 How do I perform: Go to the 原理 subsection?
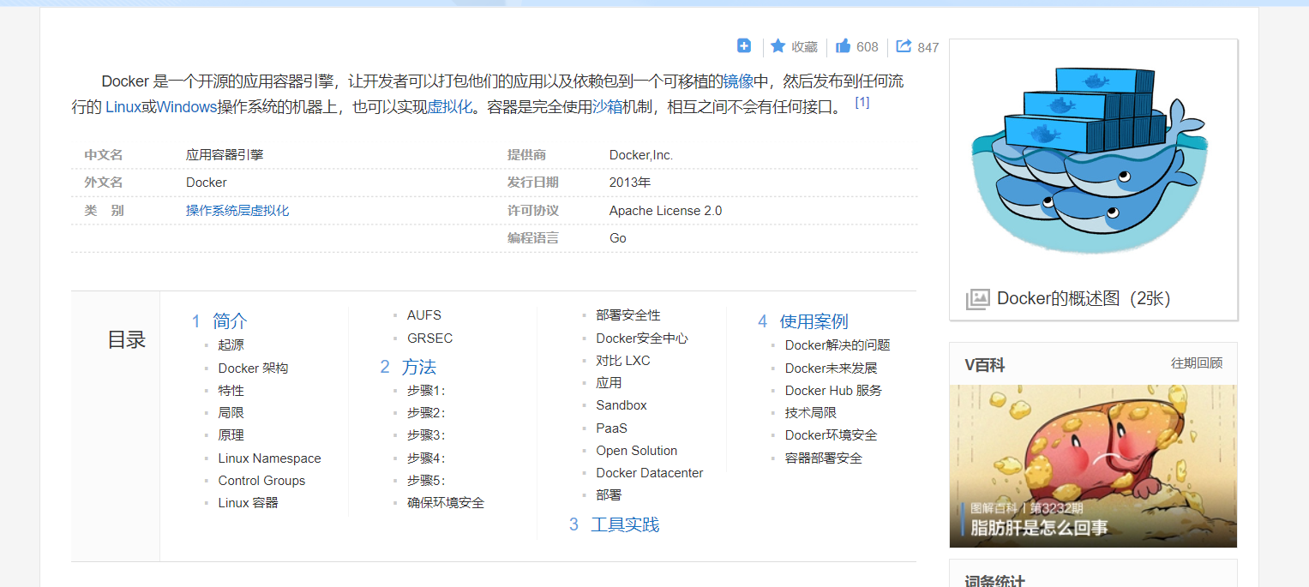(x=231, y=434)
